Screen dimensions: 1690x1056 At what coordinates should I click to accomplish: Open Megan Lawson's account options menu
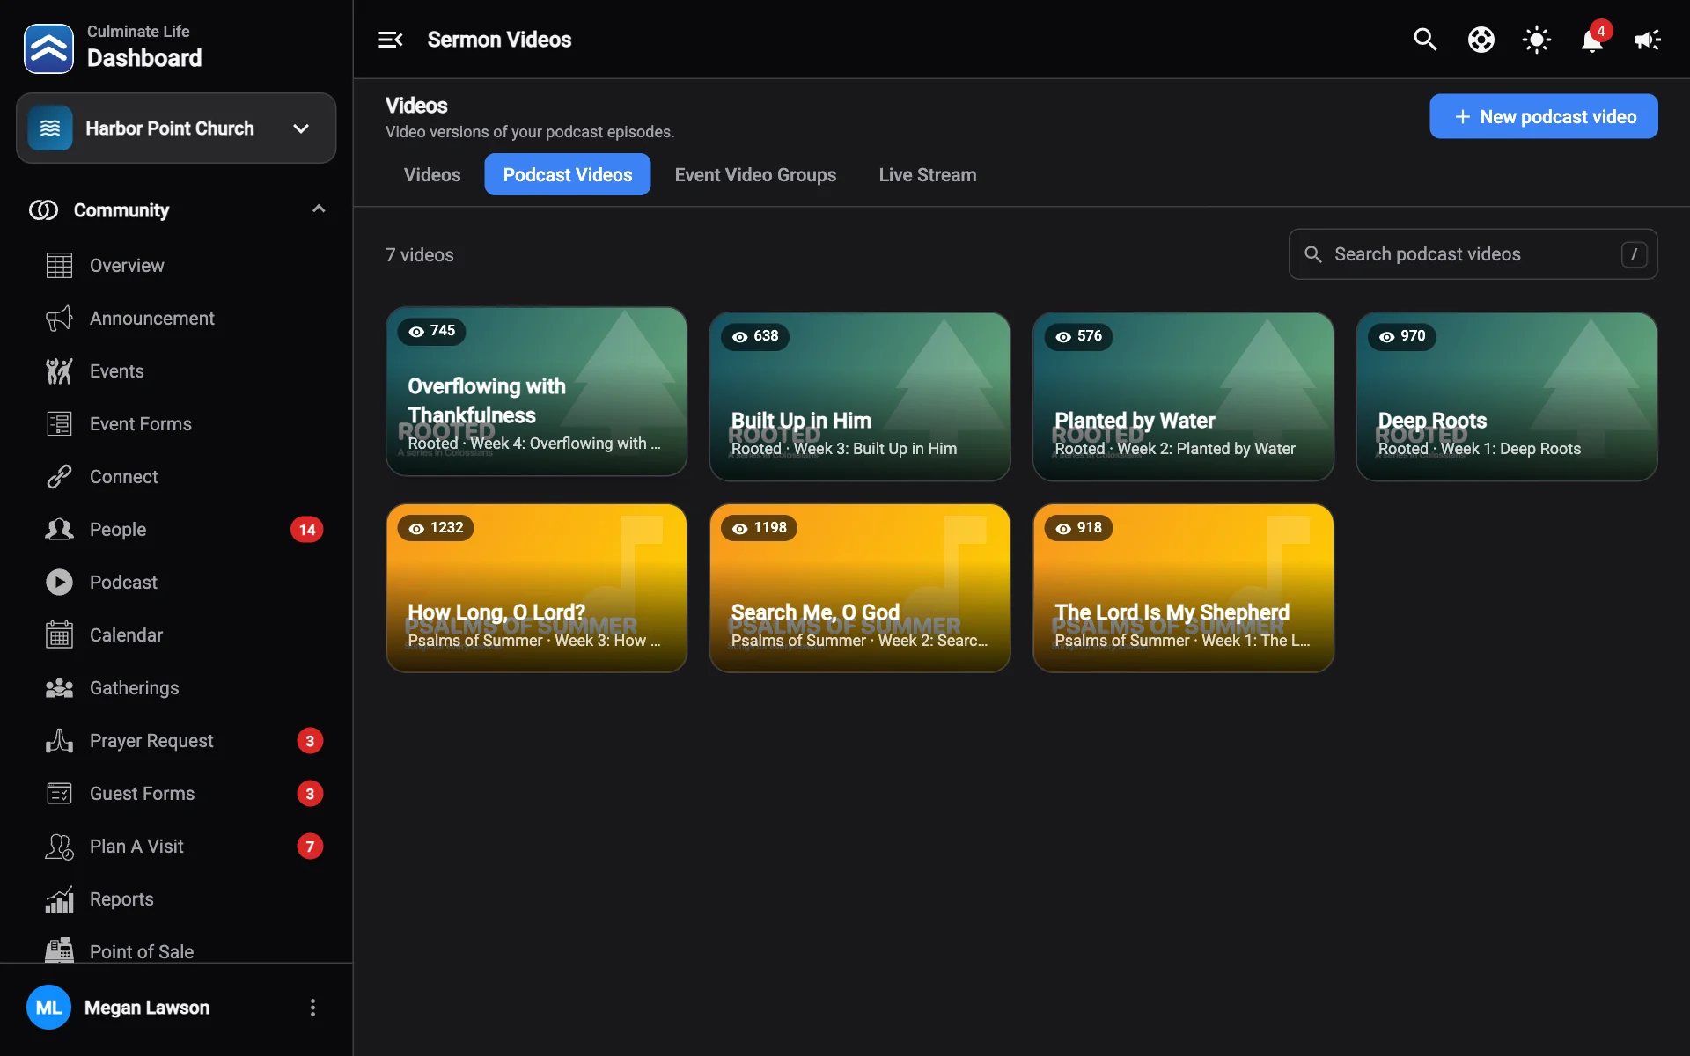click(312, 1008)
